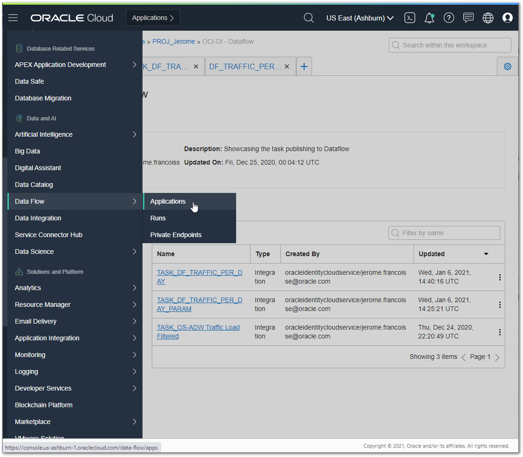Open the PROJ_Jerome breadcrumb link
The height and width of the screenshot is (457, 523).
pos(174,41)
